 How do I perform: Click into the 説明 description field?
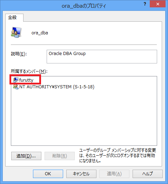pos(102,56)
